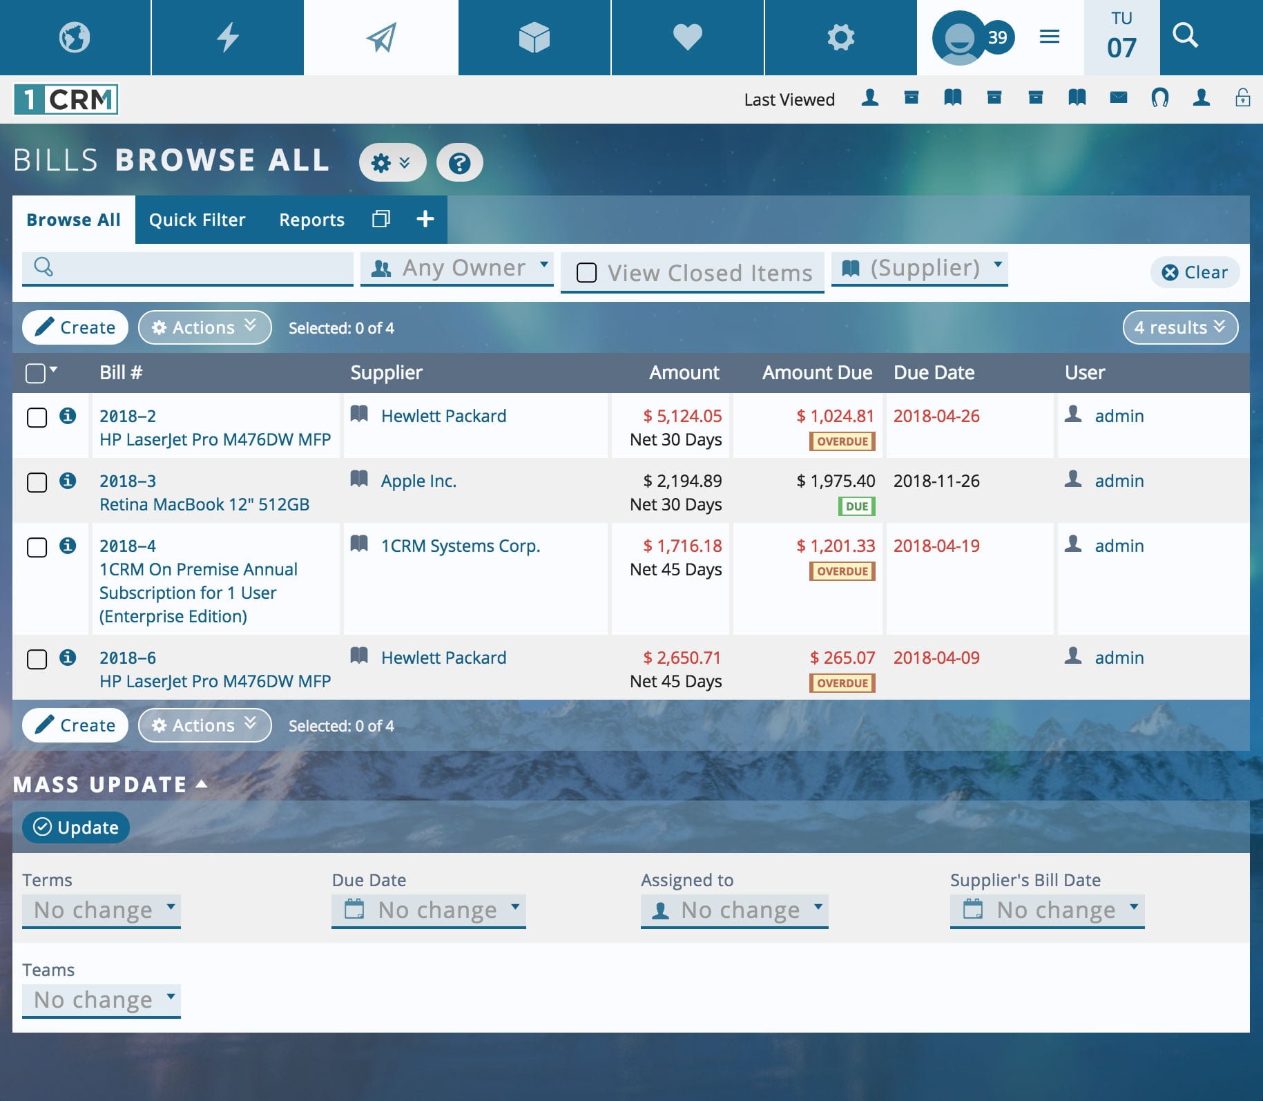Switch to the Quick Filter tab
Image resolution: width=1263 pixels, height=1101 pixels.
coord(197,220)
